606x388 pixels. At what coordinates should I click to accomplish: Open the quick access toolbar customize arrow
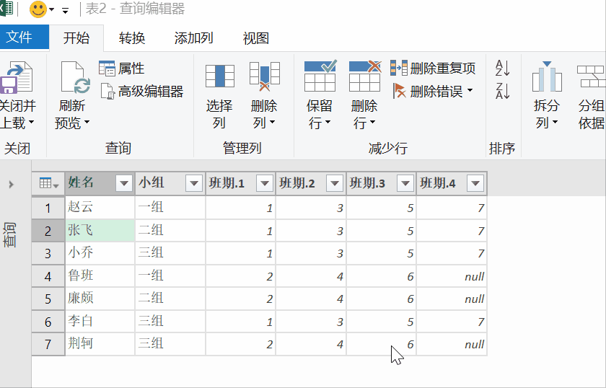[x=66, y=11]
